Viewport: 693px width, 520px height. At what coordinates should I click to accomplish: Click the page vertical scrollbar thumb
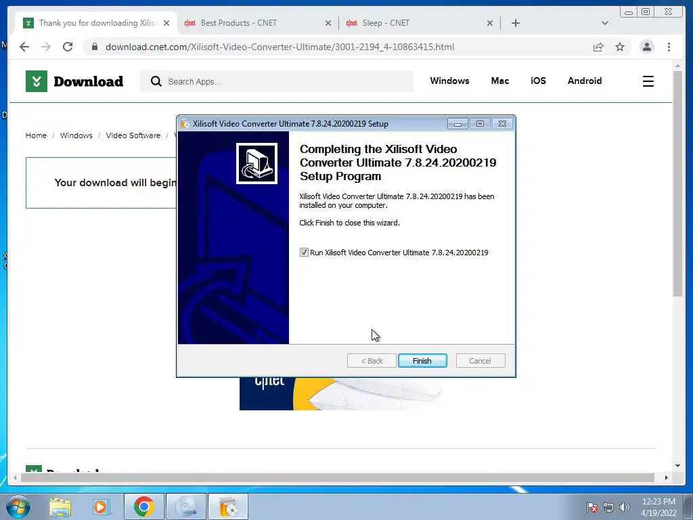point(678,183)
